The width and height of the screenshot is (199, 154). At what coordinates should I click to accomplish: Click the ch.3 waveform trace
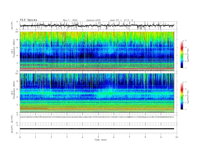tap(97, 117)
